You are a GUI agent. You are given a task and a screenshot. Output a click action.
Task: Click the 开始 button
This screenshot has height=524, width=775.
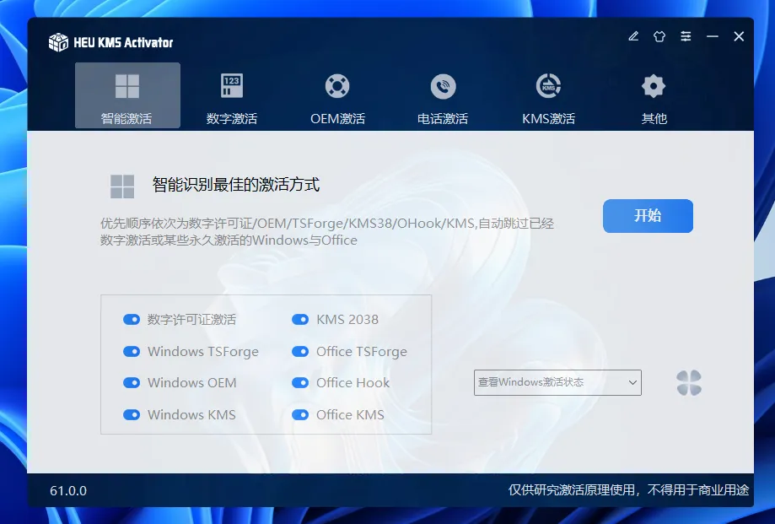[x=648, y=215]
